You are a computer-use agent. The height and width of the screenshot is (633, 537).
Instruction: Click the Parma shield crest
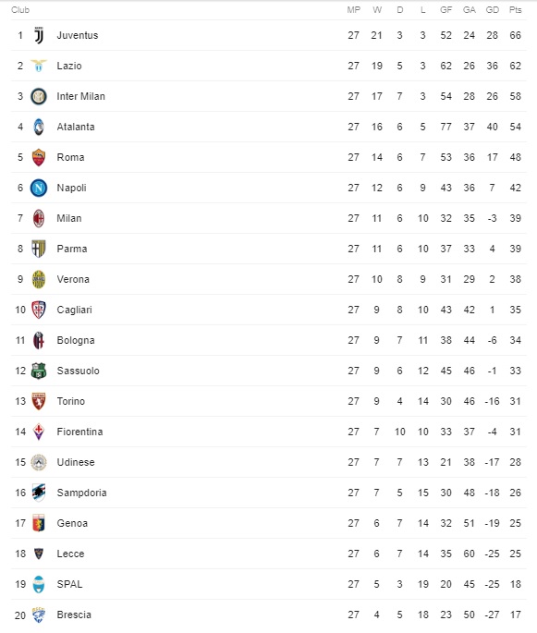point(39,249)
